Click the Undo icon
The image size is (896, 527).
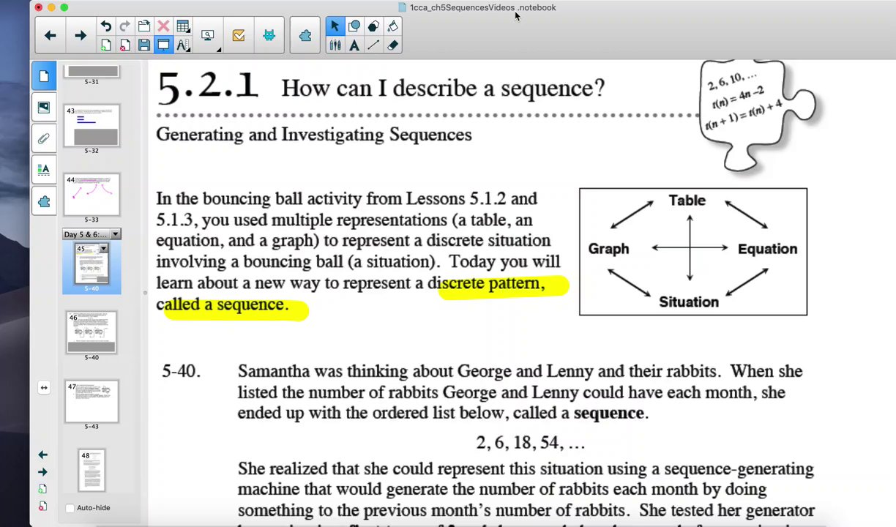tap(106, 26)
